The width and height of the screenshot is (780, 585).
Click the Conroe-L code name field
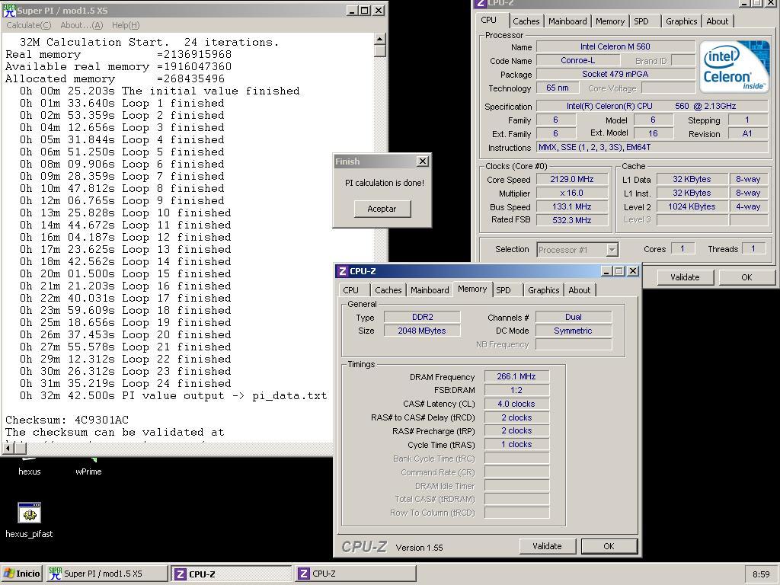coord(577,60)
